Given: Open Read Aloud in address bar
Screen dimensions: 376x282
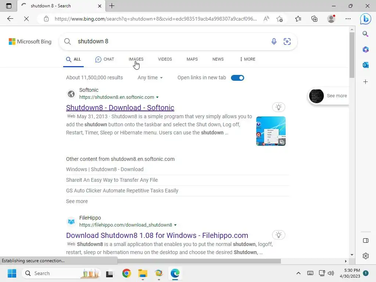Looking at the screenshot, I should (266, 19).
